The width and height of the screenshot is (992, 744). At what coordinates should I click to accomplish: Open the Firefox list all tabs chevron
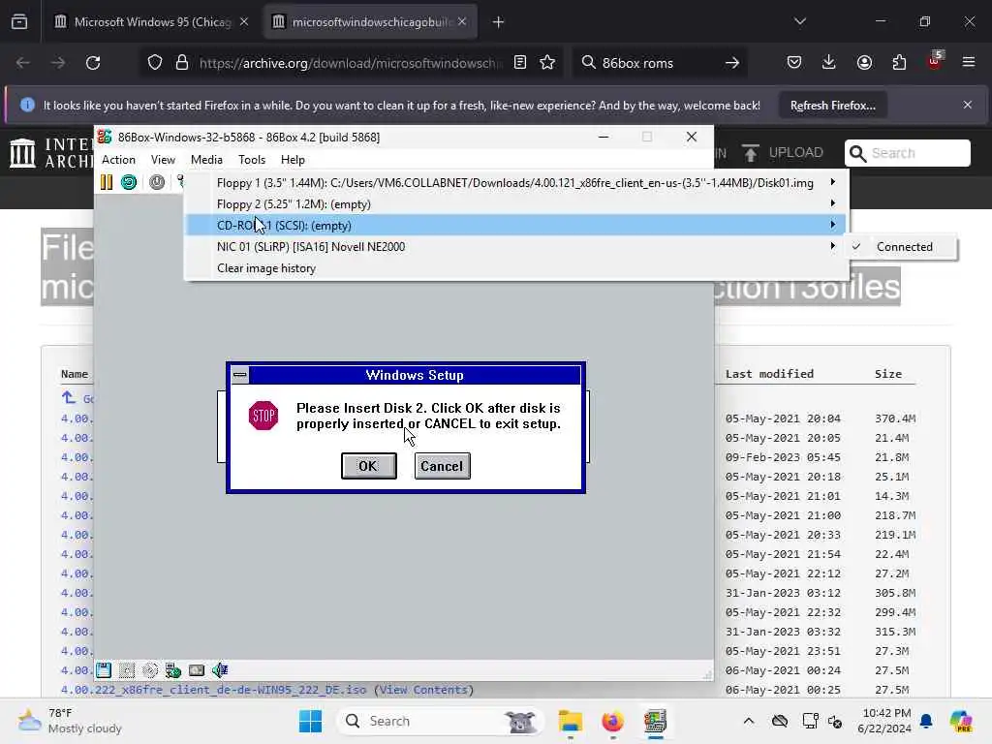[x=800, y=21]
